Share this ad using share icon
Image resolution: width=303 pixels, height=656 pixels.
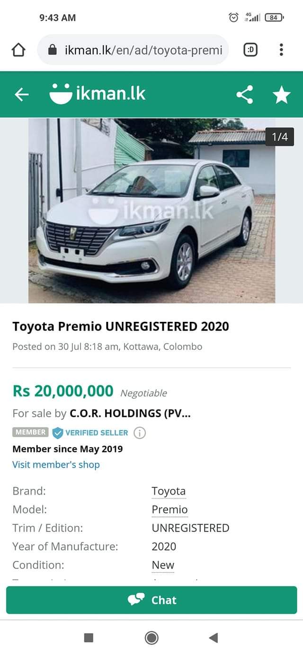point(245,95)
